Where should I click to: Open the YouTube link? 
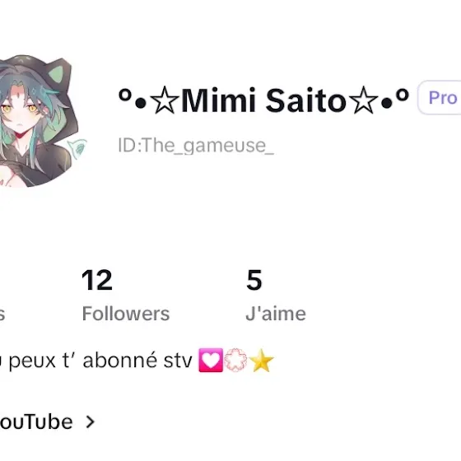click(36, 421)
